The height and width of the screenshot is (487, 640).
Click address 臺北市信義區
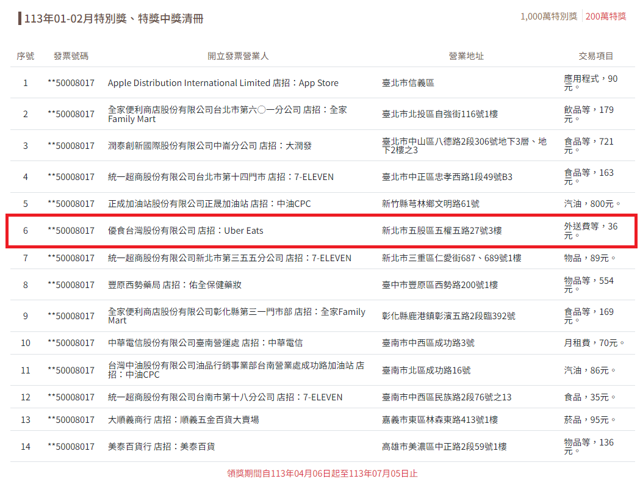[408, 83]
